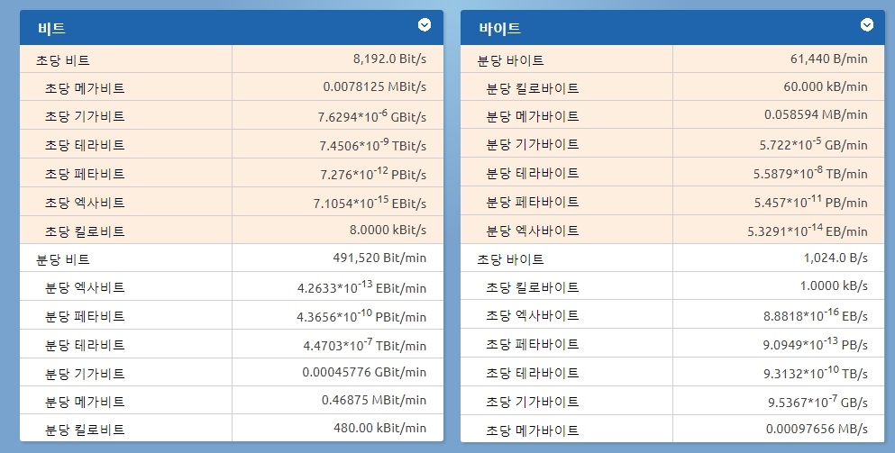
Task: Select the 초당 페타비트 row label
Action: point(85,174)
